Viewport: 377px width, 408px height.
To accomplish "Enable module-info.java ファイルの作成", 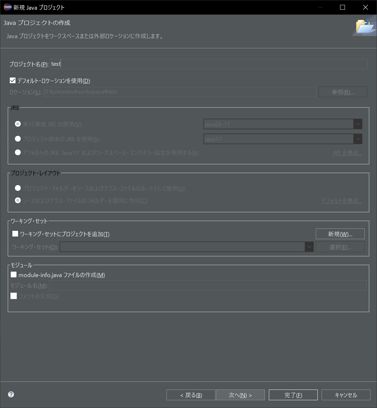I will click(14, 274).
